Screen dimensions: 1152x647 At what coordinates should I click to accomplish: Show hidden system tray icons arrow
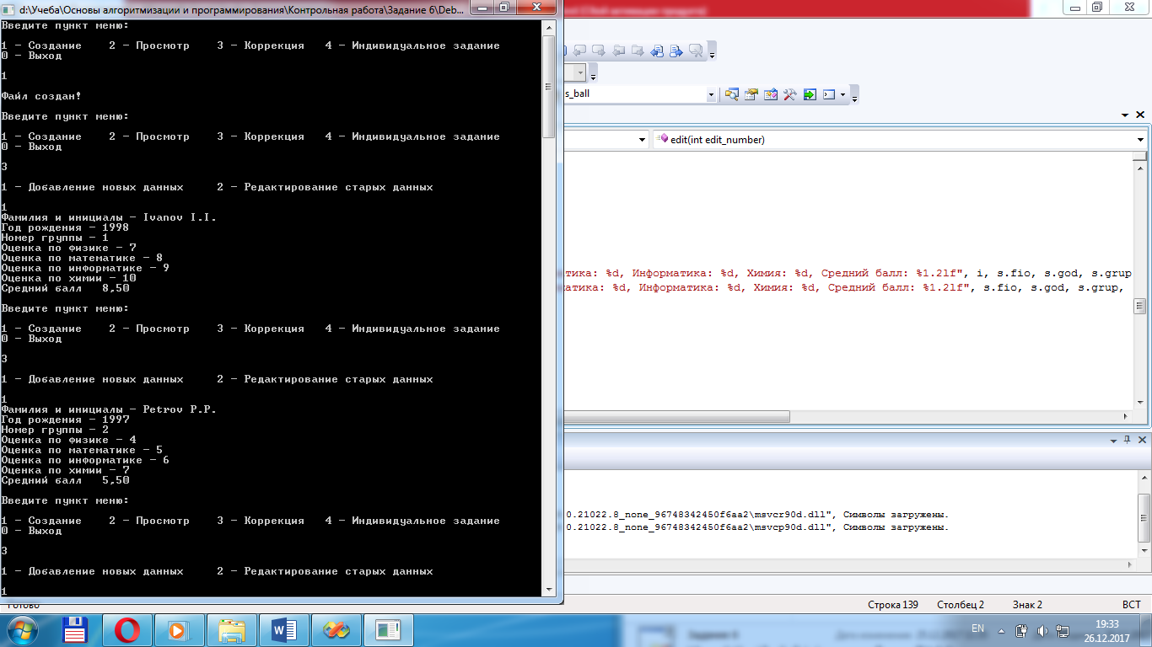click(x=1000, y=630)
